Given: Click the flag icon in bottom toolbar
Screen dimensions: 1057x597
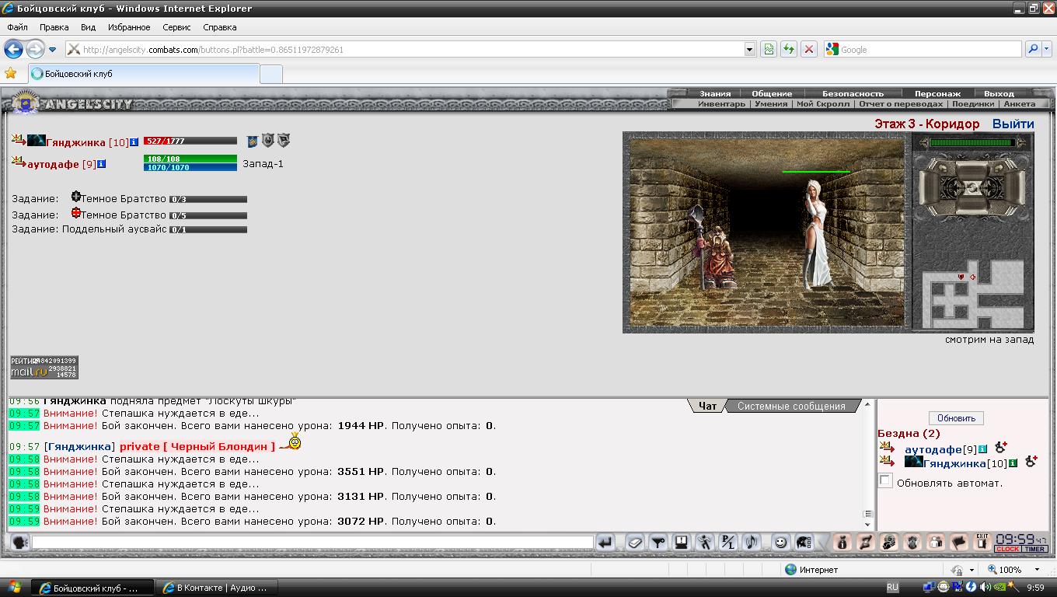Looking at the screenshot, I should click(x=959, y=543).
